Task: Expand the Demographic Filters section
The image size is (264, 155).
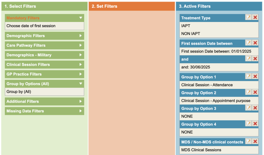Action: point(81,36)
